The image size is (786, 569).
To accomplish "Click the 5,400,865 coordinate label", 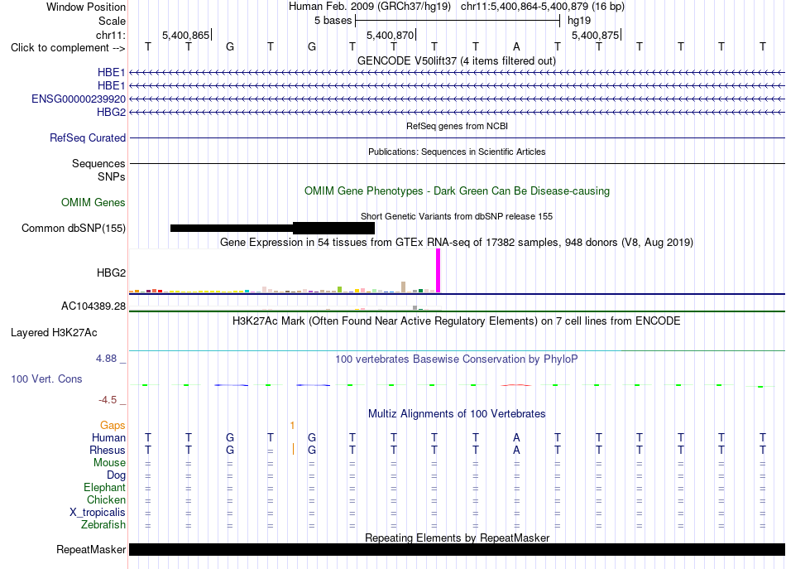I will coord(186,35).
